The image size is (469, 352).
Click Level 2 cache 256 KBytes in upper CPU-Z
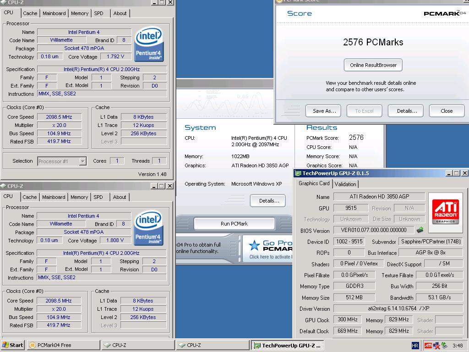143,133
